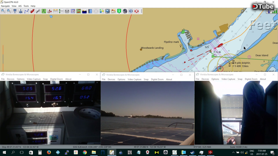Toggle tracking with green red-line icon
The height and width of the screenshot is (156, 278).
coord(79,11)
